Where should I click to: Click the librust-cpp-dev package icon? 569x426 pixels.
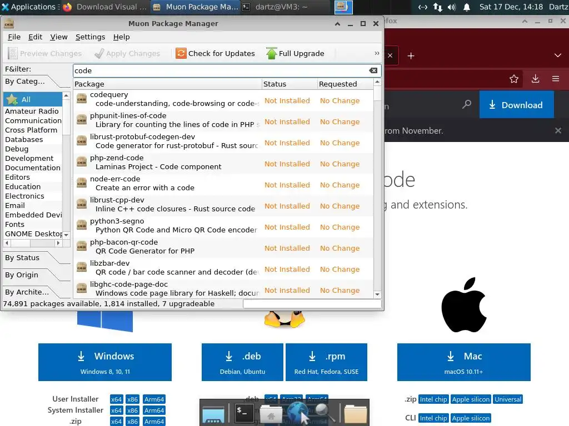[x=82, y=204]
